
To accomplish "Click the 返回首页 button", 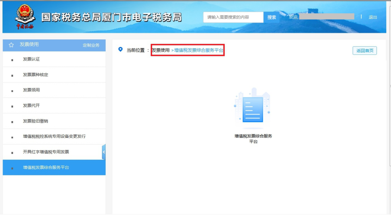I will (365, 51).
